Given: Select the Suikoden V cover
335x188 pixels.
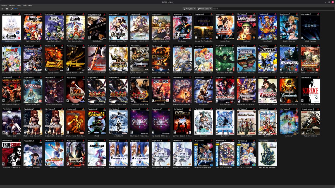Looking at the screenshot, I should (268, 122).
